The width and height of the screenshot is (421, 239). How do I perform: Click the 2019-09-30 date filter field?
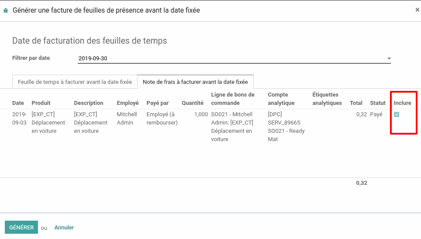click(x=234, y=58)
